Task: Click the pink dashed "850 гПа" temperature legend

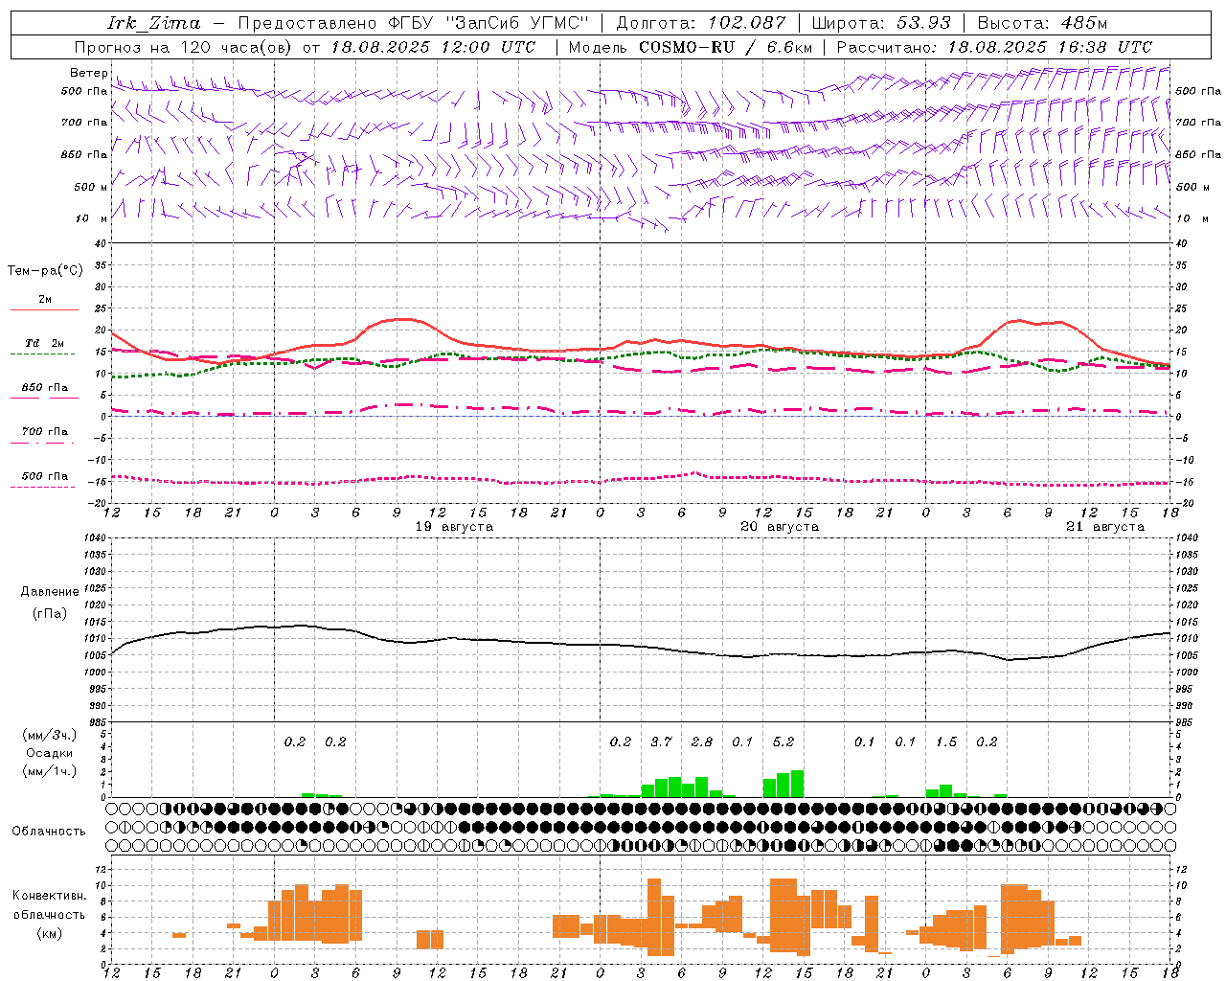Action: pos(44,391)
